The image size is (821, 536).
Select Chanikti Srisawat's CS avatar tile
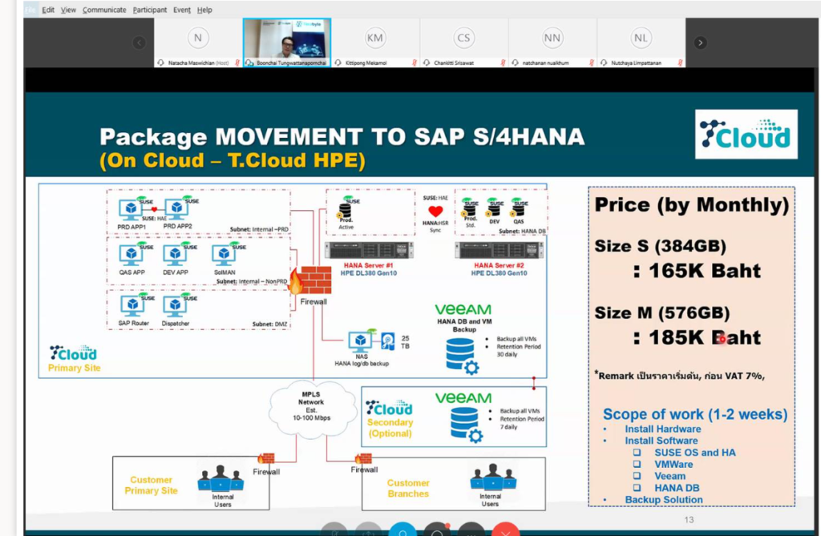coord(464,42)
